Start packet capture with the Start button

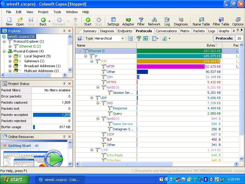point(88,21)
